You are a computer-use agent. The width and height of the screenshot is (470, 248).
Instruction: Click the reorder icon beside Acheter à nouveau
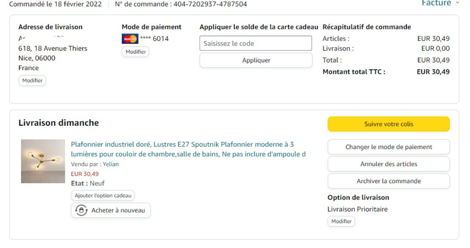[82, 210]
